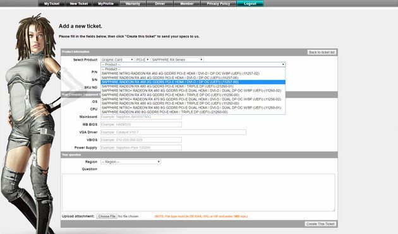Click the 'Power Supply' label
The height and width of the screenshot is (234, 398).
click(86, 148)
